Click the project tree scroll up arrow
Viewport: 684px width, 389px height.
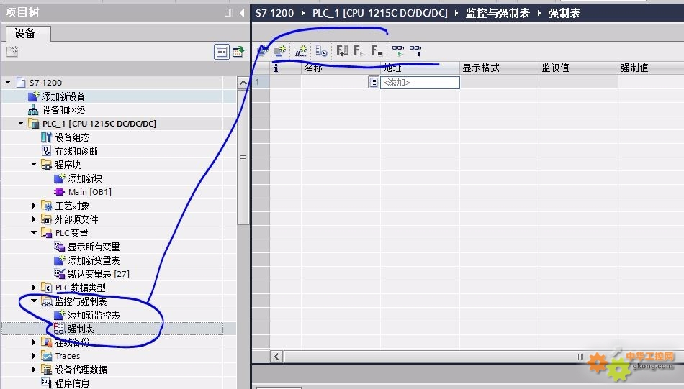[x=243, y=83]
